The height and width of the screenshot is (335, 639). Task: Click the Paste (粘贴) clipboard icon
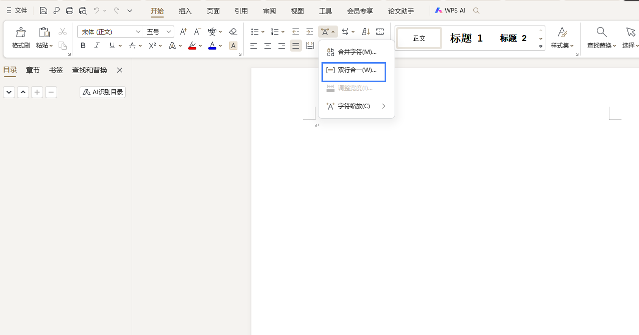click(x=44, y=33)
